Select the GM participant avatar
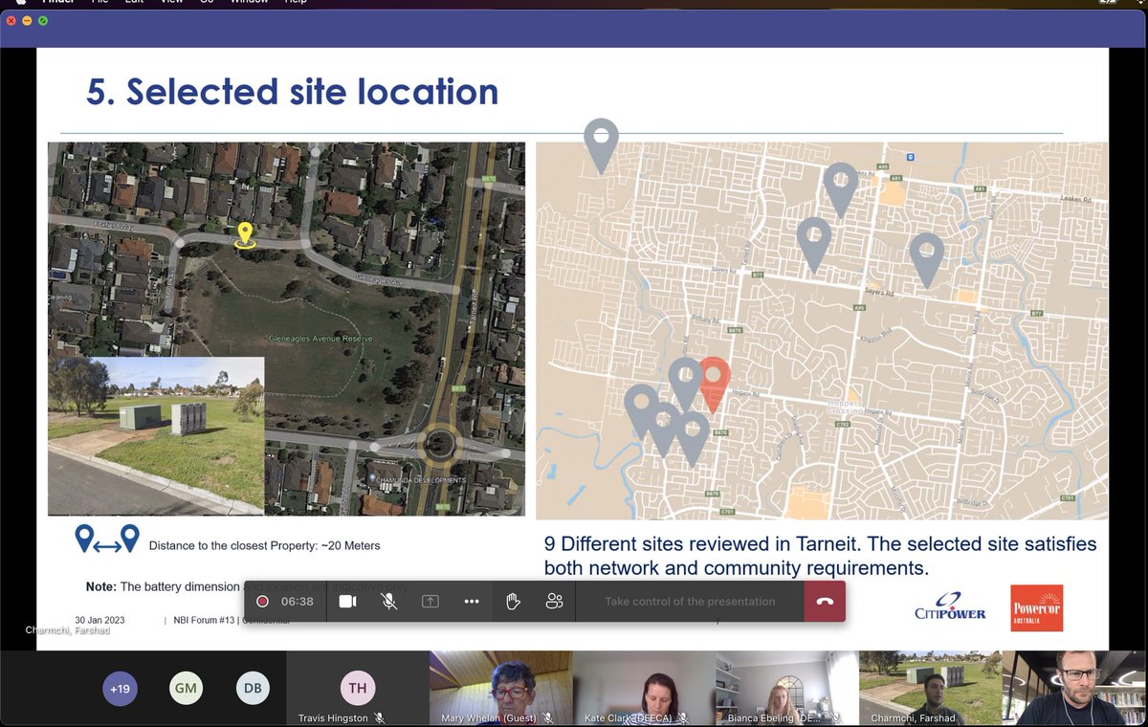 [187, 689]
